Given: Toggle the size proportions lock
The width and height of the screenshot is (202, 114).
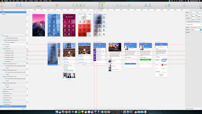Looking at the screenshot, I should coord(196,15).
